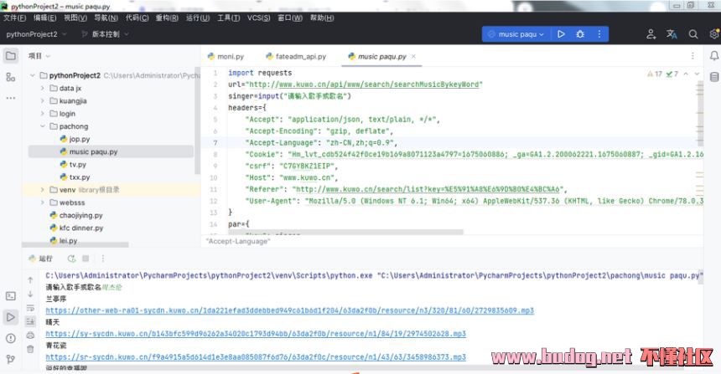Open more run actions beside the debug icon

pyautogui.click(x=599, y=34)
